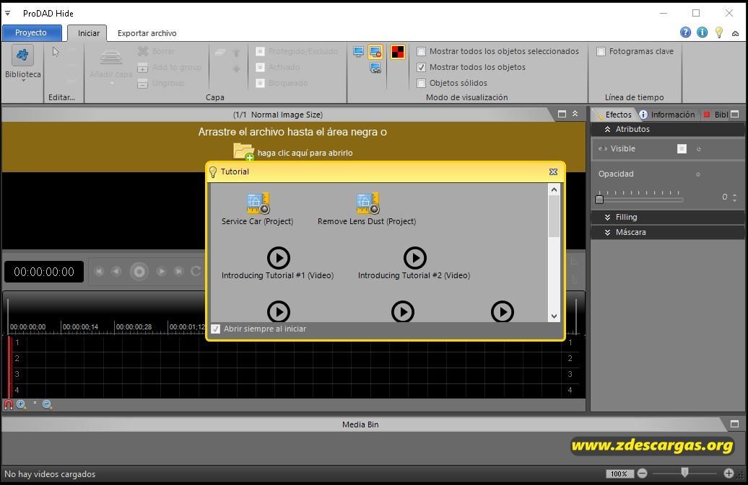Click haga clic aquí para abrirlo link
The height and width of the screenshot is (485, 748).
pos(305,153)
